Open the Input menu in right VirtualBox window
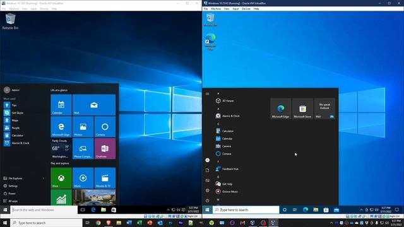The image size is (404, 227). click(235, 9)
